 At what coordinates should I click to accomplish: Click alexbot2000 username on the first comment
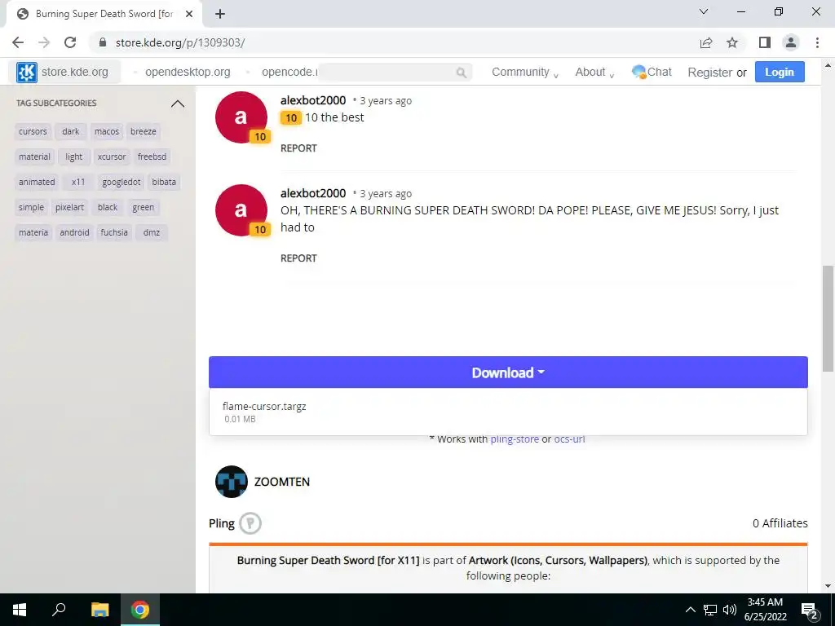click(313, 100)
